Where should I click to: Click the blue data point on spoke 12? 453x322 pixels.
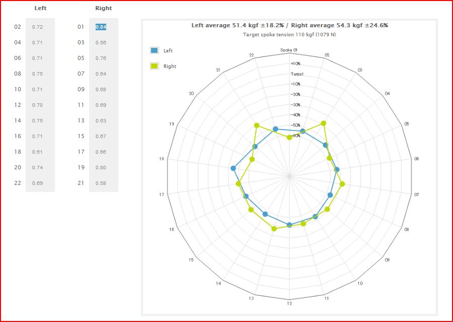click(x=289, y=225)
